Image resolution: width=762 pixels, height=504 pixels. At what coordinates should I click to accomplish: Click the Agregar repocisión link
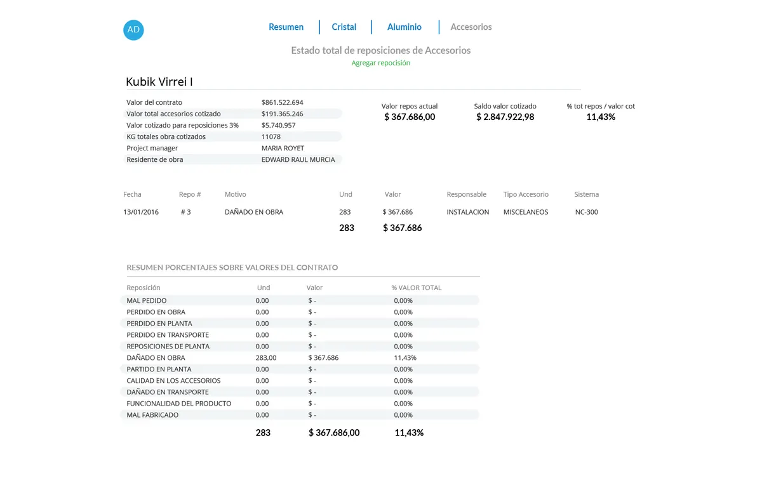click(381, 63)
